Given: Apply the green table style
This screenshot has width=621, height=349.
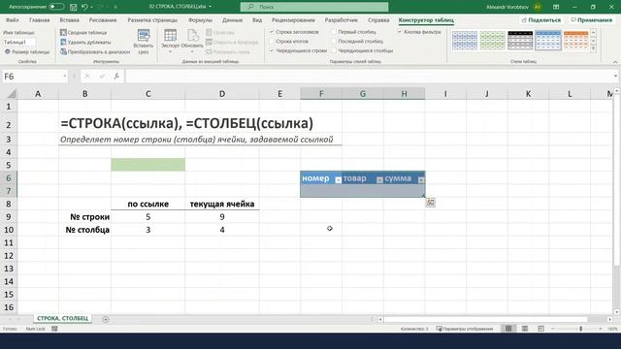Looking at the screenshot, I should point(492,41).
